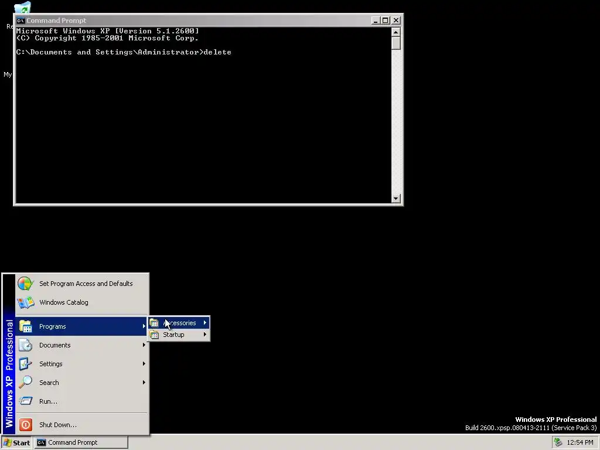Click the Documents folder icon
Viewport: 600px width, 450px height.
point(26,345)
